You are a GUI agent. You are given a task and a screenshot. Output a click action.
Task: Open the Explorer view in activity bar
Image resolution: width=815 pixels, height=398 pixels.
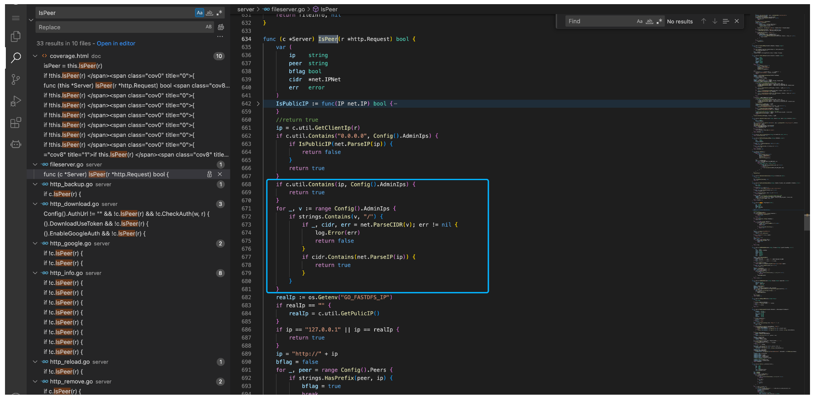point(15,37)
